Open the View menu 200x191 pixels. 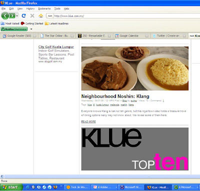pos(20,9)
